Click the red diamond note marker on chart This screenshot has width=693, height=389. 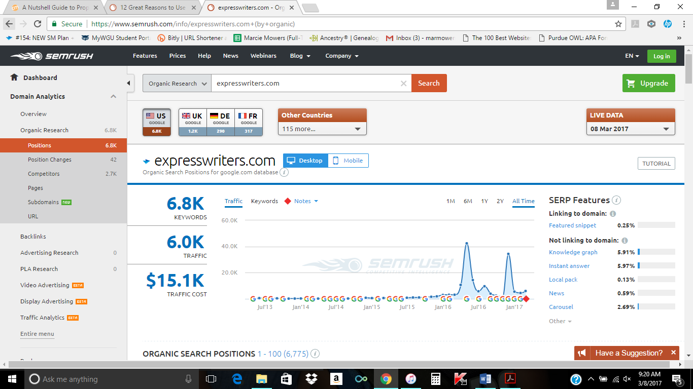coord(526,299)
